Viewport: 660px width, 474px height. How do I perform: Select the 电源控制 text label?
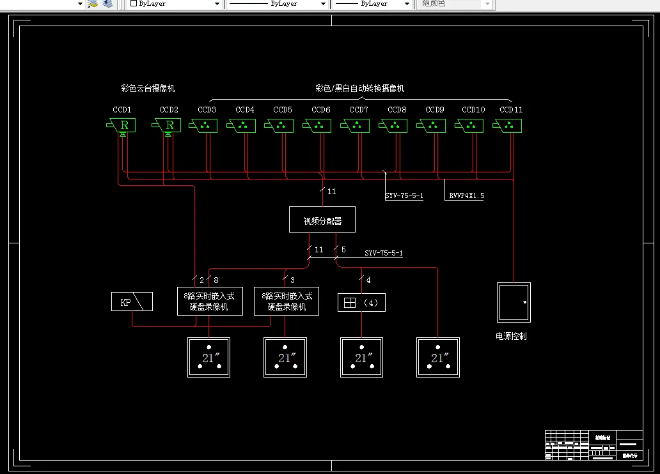click(x=511, y=336)
